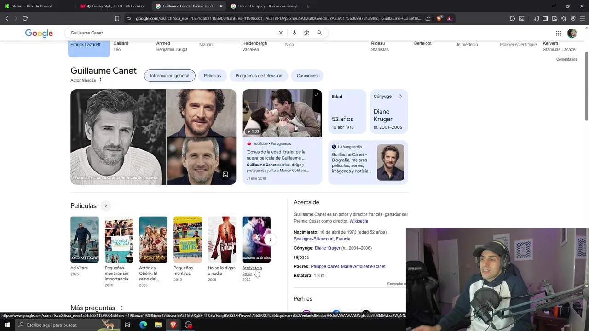Go to Google home via the logo
The image size is (589, 331).
(39, 33)
